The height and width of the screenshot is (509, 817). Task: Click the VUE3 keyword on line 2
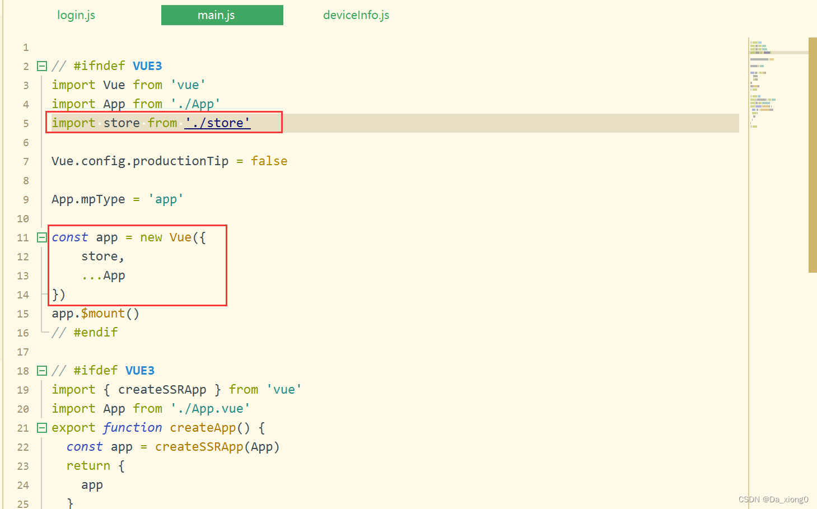[x=147, y=66]
